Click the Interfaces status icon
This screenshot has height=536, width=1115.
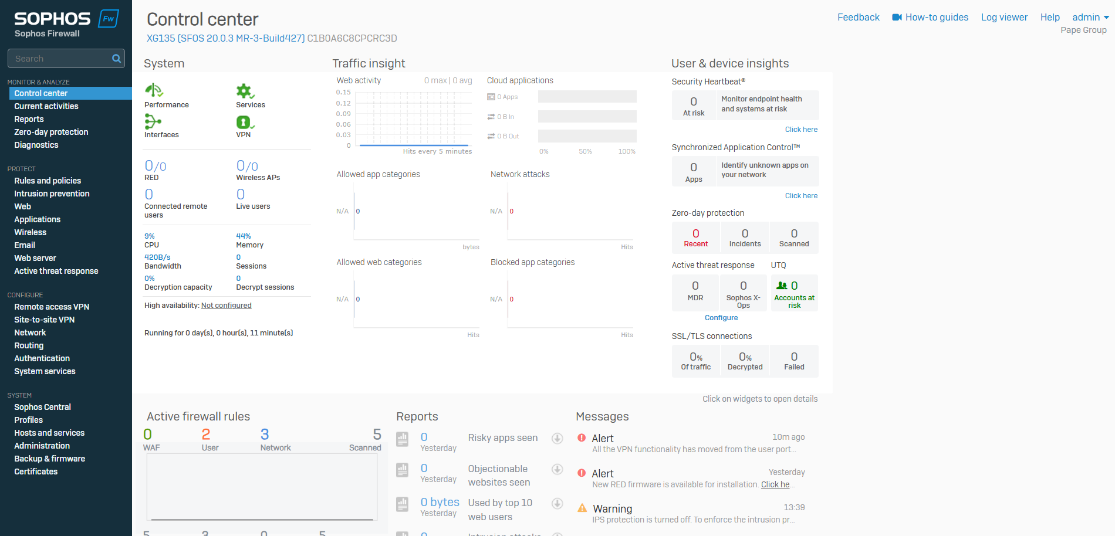153,121
